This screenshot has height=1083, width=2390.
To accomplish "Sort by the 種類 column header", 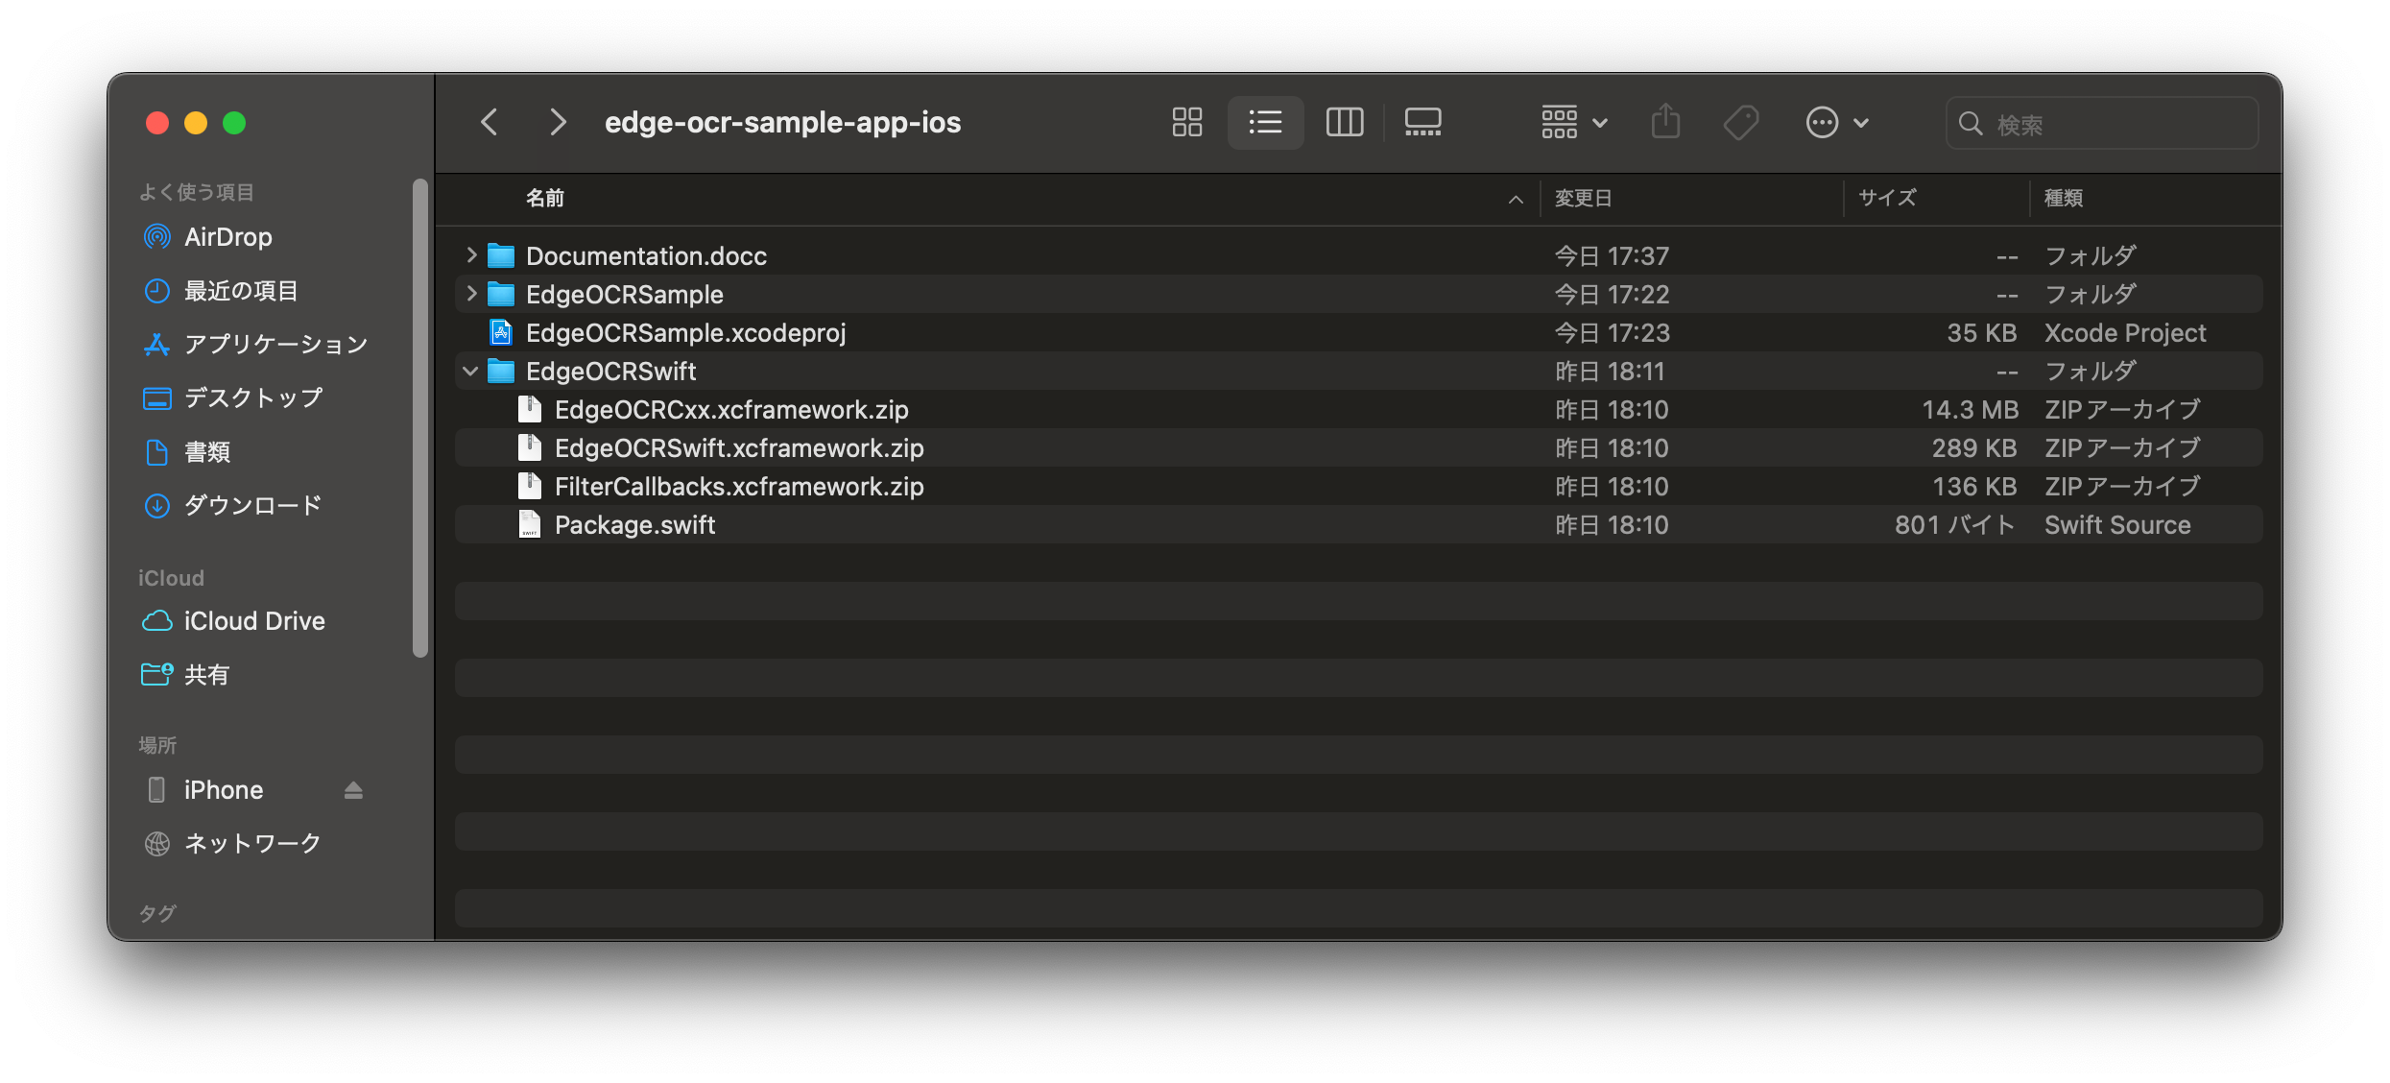I will click(x=2064, y=199).
